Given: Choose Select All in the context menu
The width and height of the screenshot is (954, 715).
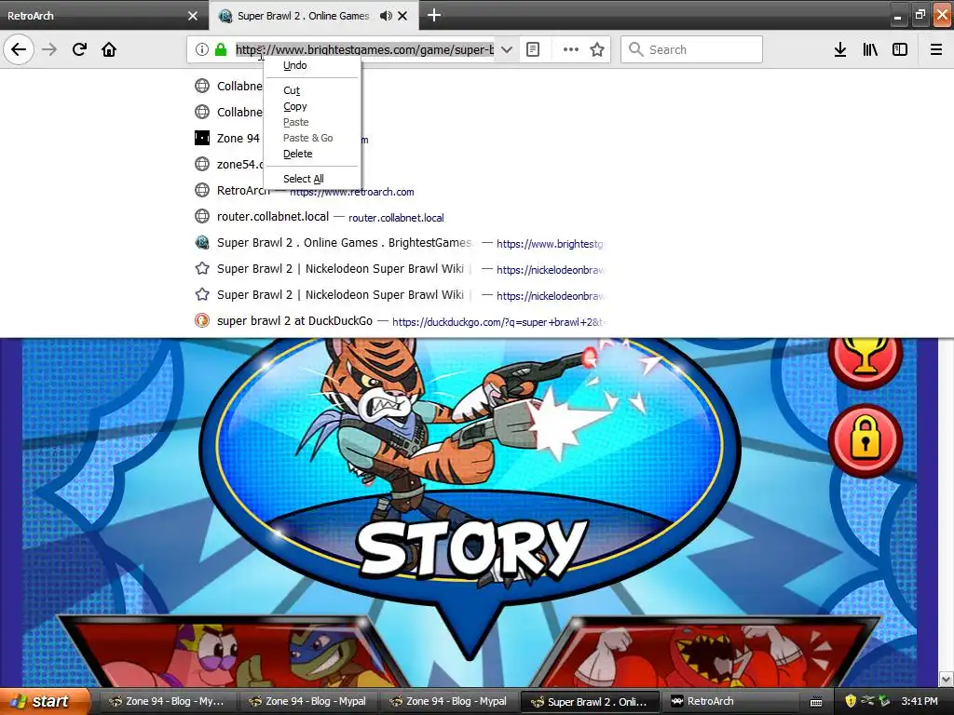Looking at the screenshot, I should [x=313, y=179].
